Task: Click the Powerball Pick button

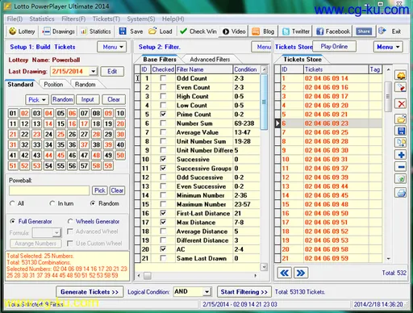Action: click(100, 190)
